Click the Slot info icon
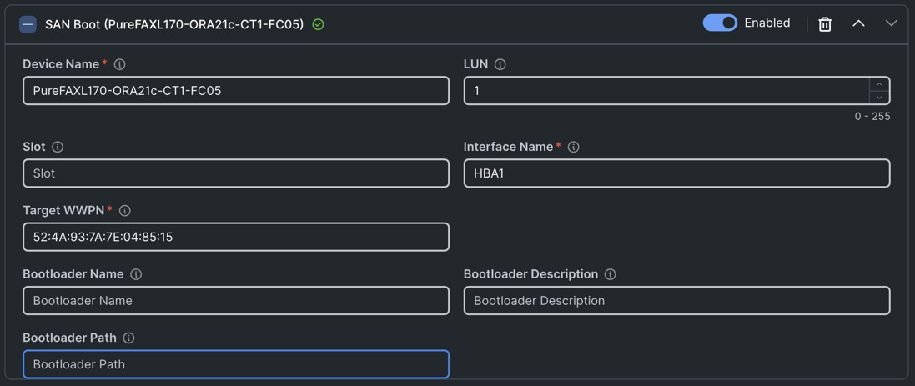The height and width of the screenshot is (386, 915). point(58,147)
